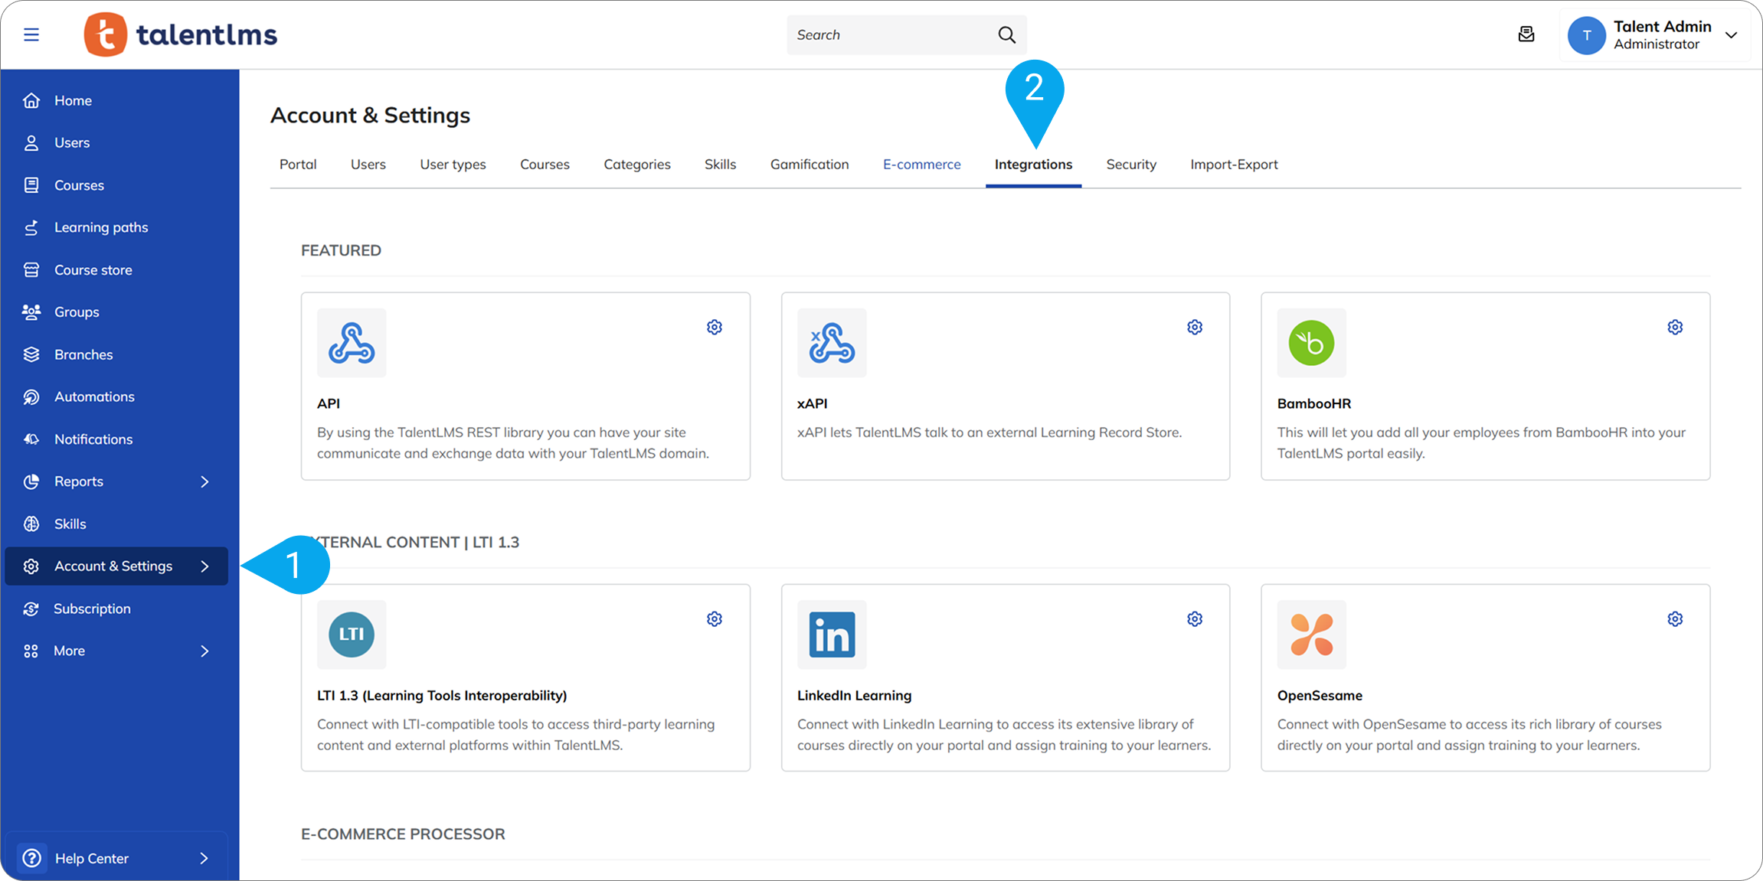Click the settings gear on LinkedIn Learning
The height and width of the screenshot is (881, 1763).
(x=1194, y=618)
